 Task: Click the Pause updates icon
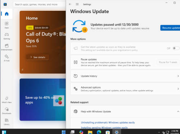click(x=76, y=62)
